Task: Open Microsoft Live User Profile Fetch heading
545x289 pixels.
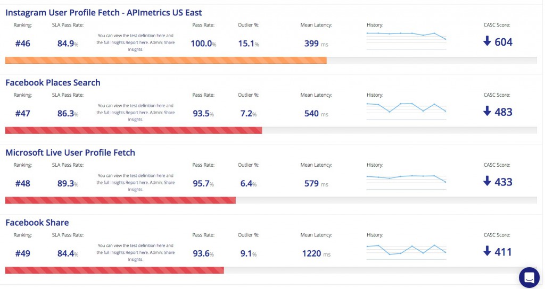Action: 70,152
